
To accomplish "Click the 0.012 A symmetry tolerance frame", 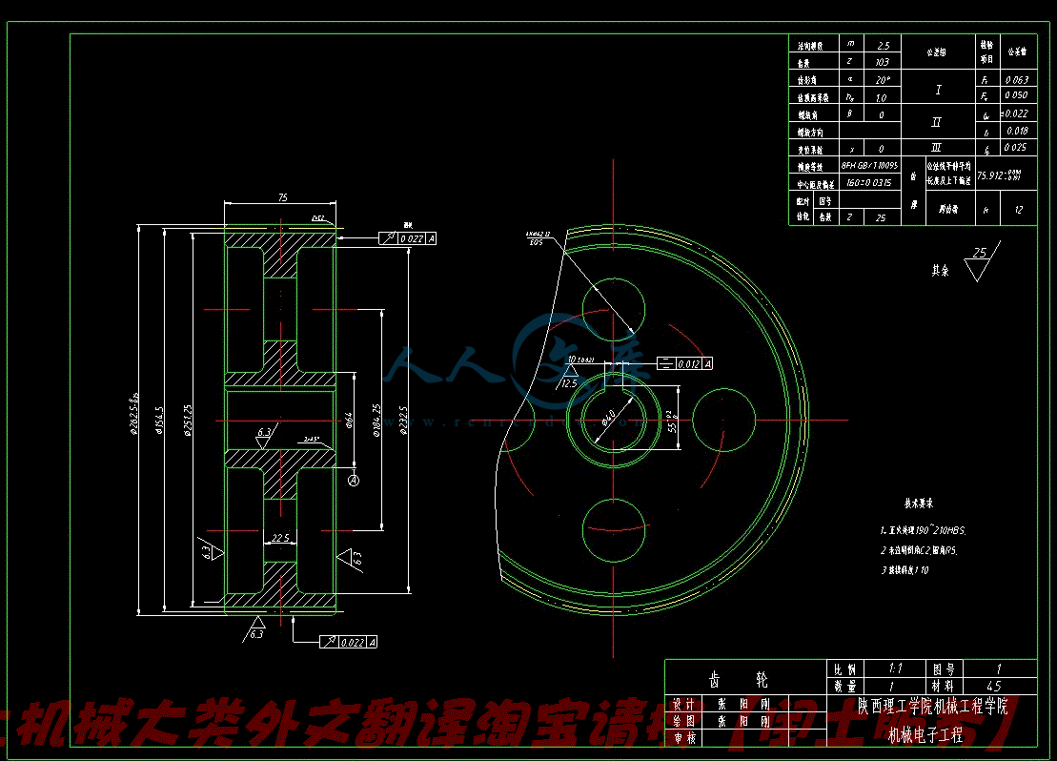I will (x=685, y=363).
